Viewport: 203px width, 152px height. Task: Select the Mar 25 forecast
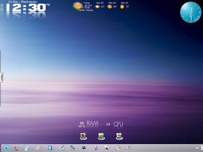pos(100,5)
